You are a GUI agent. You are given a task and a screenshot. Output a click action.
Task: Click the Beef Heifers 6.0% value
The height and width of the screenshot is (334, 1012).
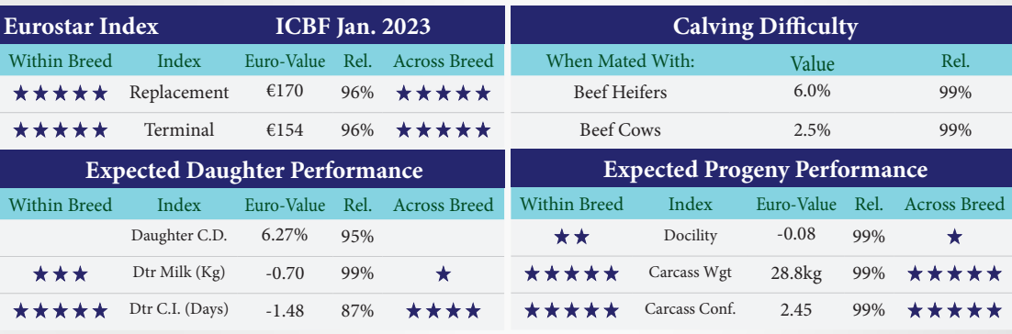(x=812, y=92)
